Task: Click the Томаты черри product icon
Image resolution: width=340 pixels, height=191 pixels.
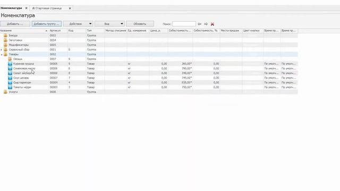Action: point(10,87)
